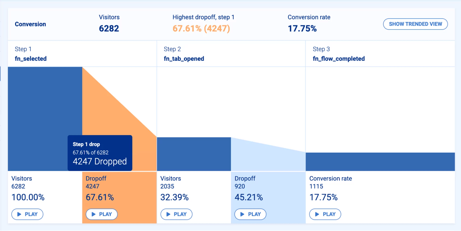Click the Step 1 drop tooltip showing 4247 Dropped
461x231 pixels.
point(99,153)
